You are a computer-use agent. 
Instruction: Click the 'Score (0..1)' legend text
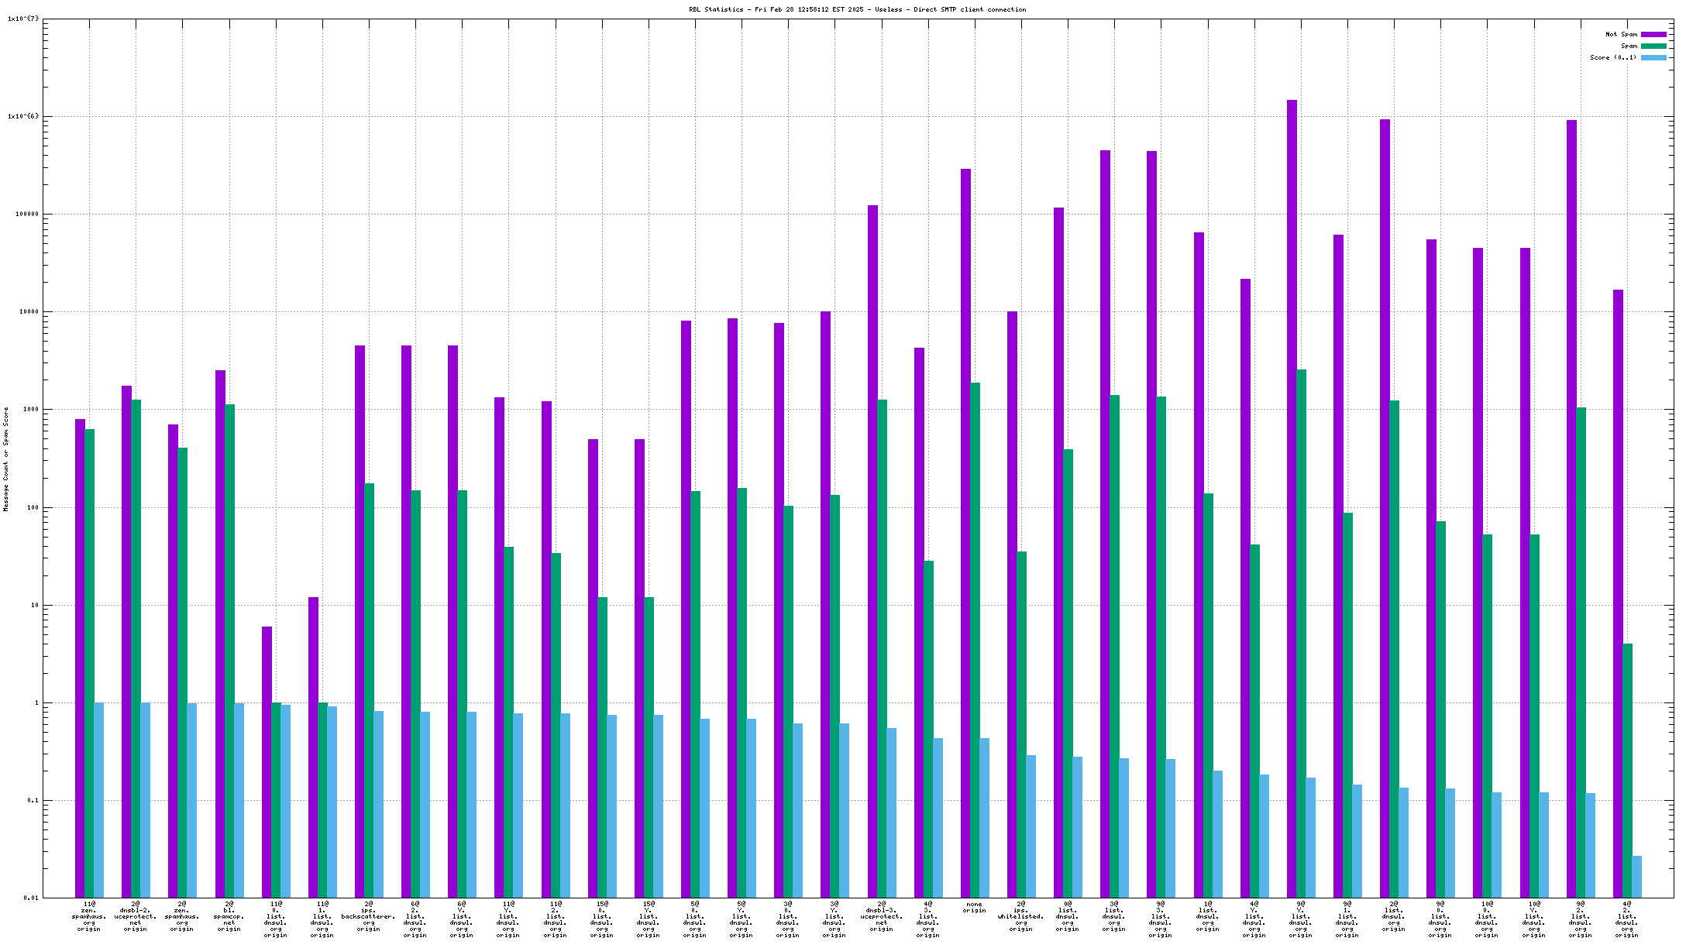click(1613, 57)
